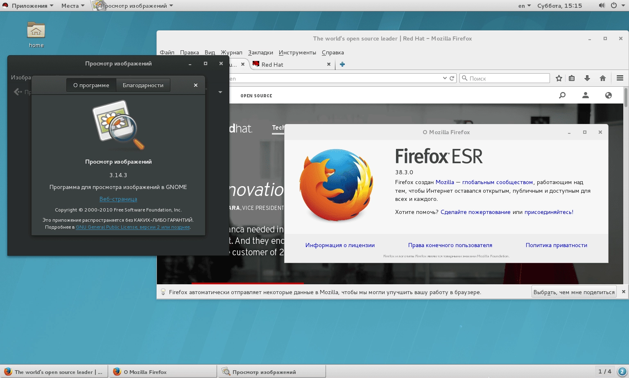Expand the image viewer dropdown arrow
This screenshot has height=378, width=629.
tap(220, 92)
